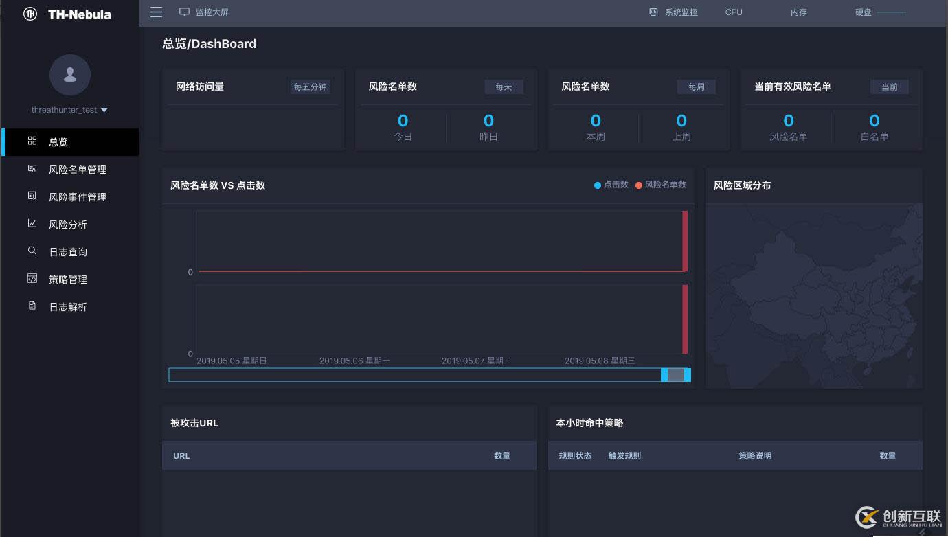
Task: Toggle the 风险名单数 legend series
Action: tap(660, 185)
